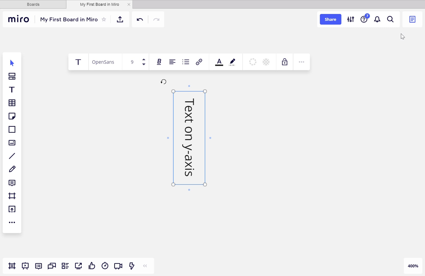Screen dimensions: 425x276
Task: Open the text color picker
Action: pyautogui.click(x=219, y=62)
